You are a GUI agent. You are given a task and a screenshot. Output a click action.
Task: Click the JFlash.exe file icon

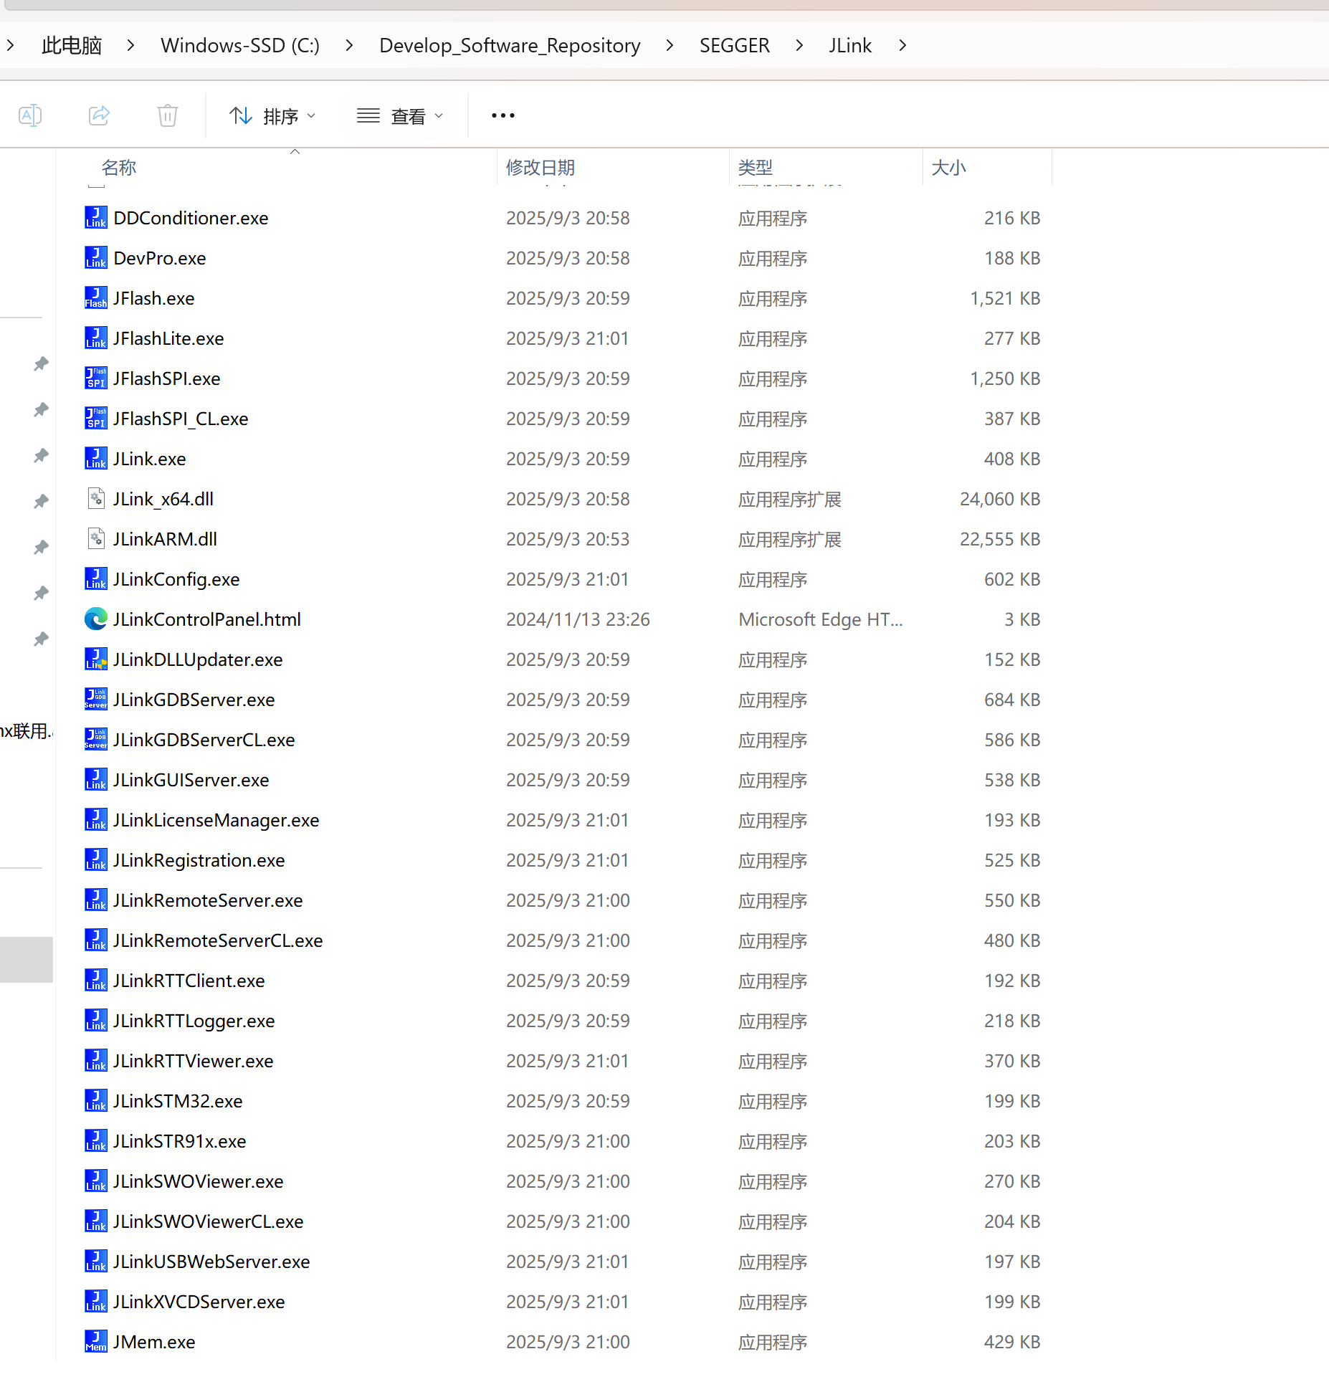tap(96, 298)
